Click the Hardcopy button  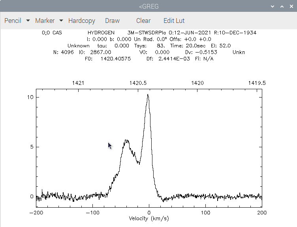(82, 21)
